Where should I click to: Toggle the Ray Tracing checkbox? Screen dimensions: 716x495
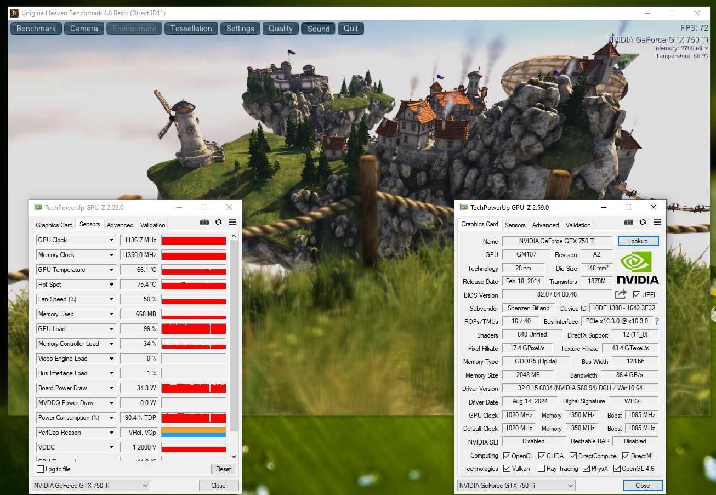pos(541,469)
